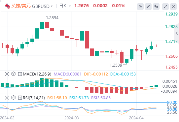Click the DIF:-0.00112 value
Image resolution: width=179 pixels, height=122 pixels.
coord(96,74)
